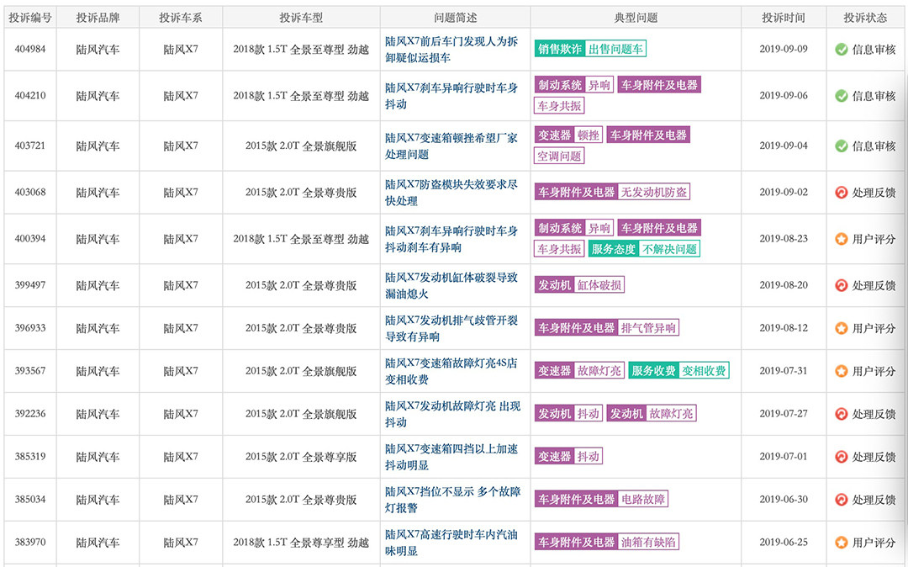
Task: Open the 陆风X7防盗模块失效 complaint link
Action: tap(451, 193)
